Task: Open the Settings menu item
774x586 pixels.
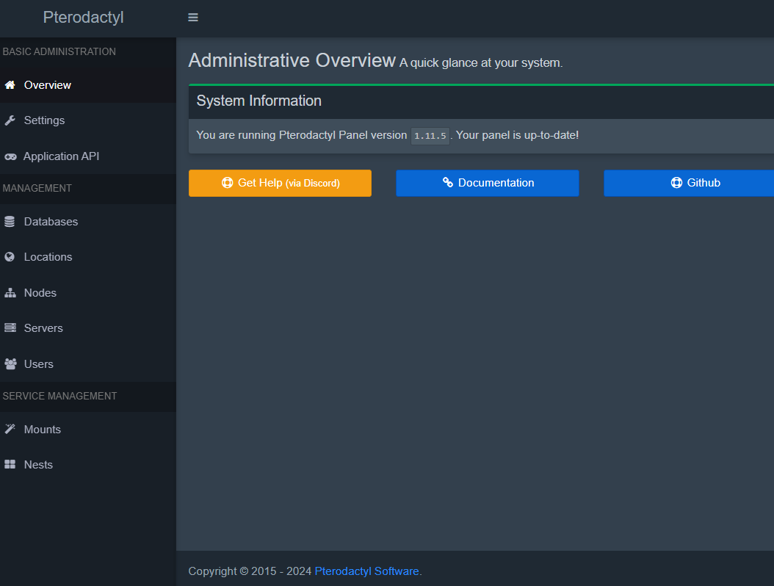Action: click(88, 120)
